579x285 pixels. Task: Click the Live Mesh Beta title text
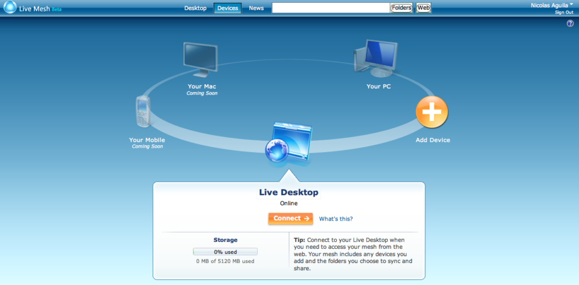click(x=40, y=8)
